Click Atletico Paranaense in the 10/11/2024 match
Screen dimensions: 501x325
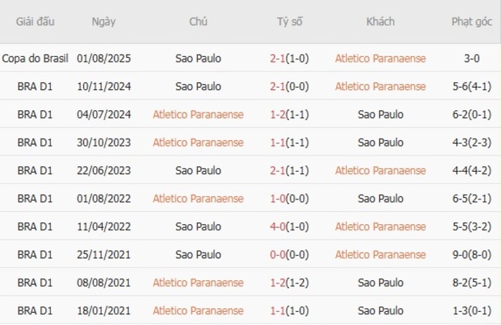[x=380, y=86]
